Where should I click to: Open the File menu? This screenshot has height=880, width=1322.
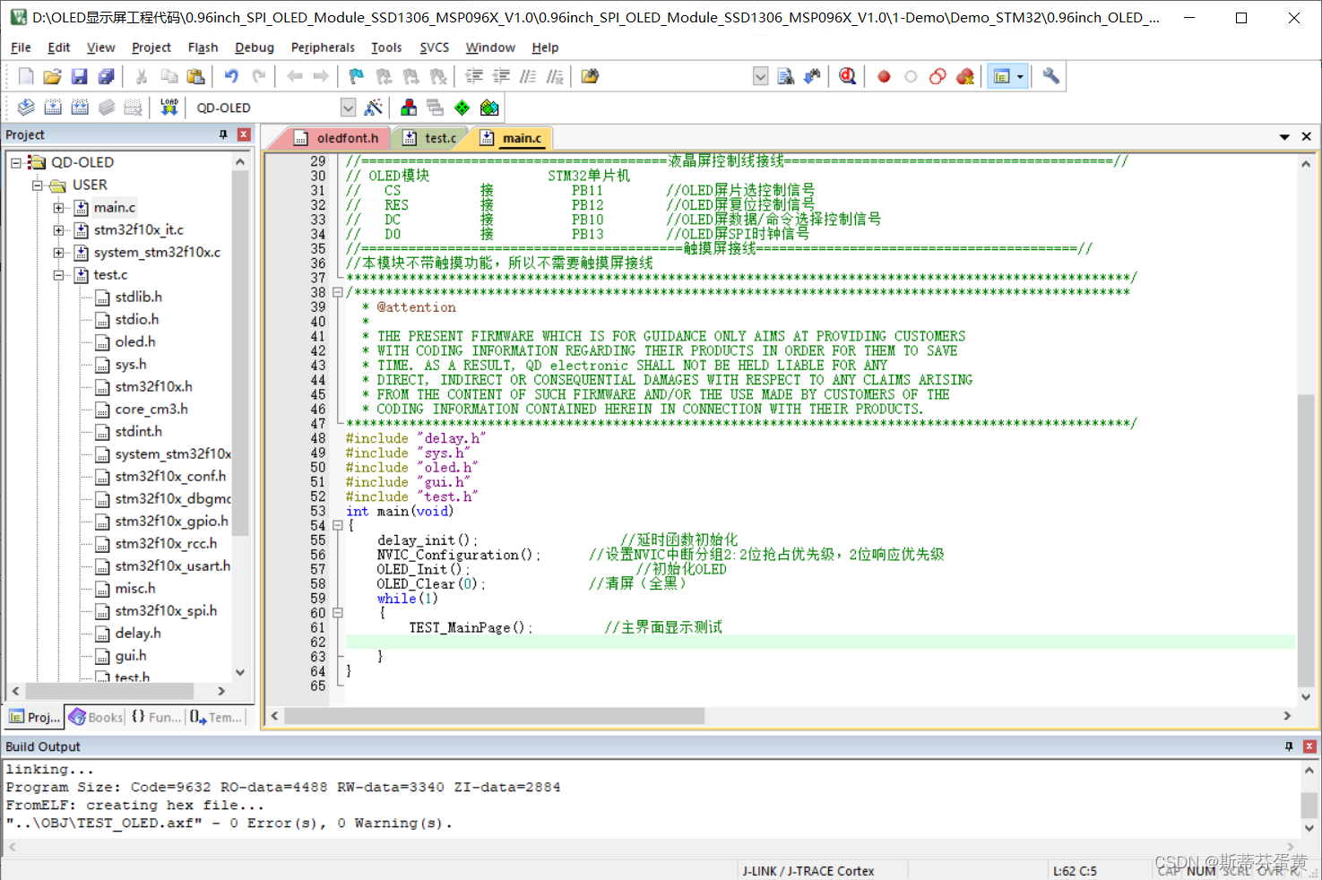pos(21,47)
